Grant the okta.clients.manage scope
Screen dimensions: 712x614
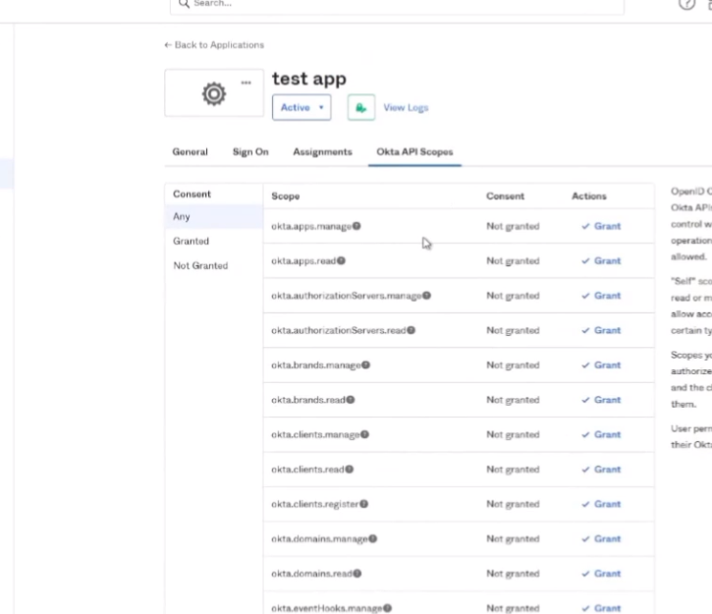(601, 434)
